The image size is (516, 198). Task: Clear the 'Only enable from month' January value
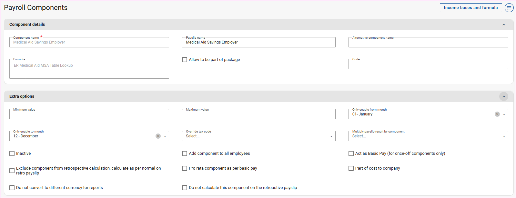pyautogui.click(x=497, y=114)
